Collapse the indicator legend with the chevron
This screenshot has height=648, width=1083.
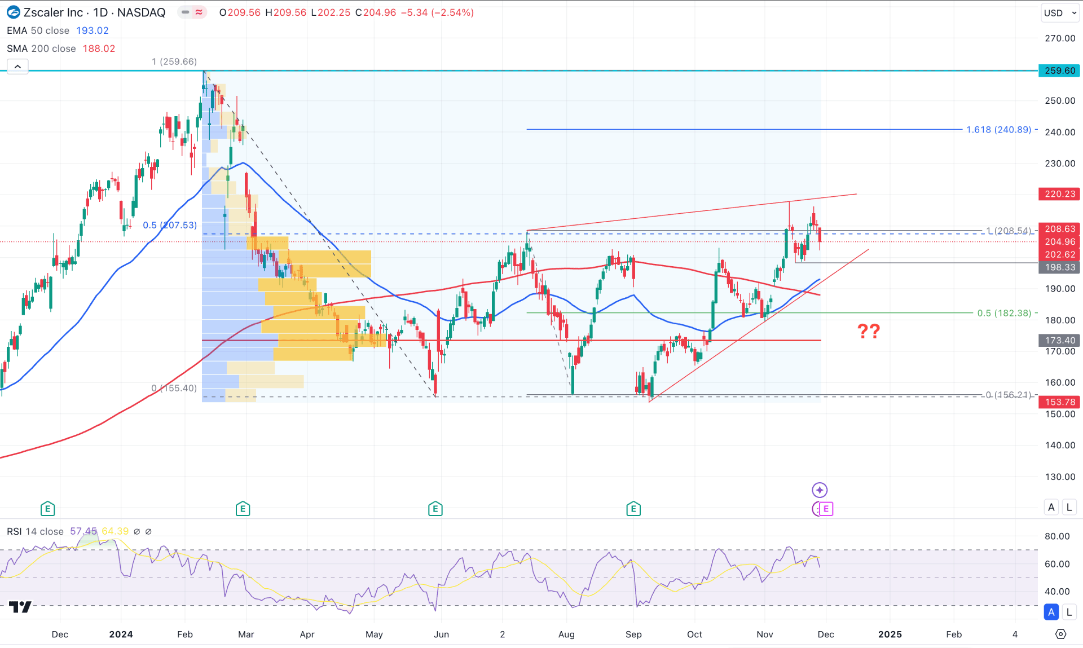[x=17, y=67]
